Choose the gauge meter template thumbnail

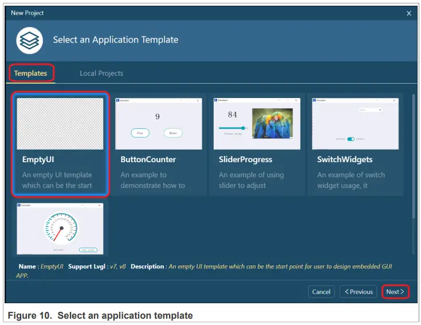60,229
